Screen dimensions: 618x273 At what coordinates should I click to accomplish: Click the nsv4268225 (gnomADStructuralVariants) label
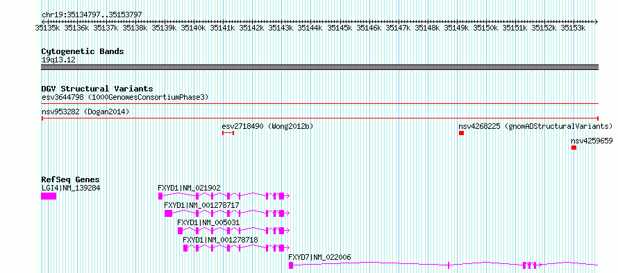point(535,126)
